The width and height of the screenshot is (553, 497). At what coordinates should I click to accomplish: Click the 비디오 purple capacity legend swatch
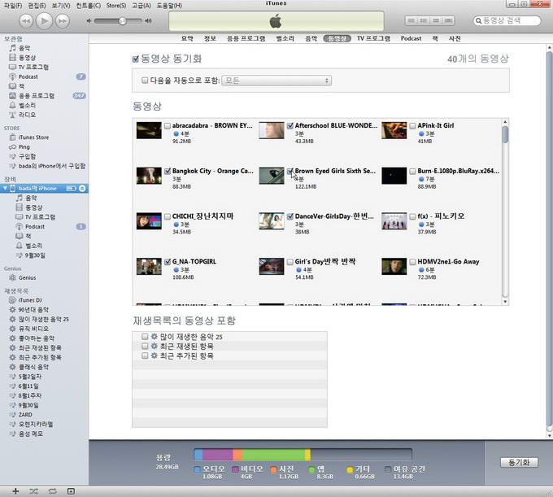pyautogui.click(x=235, y=469)
